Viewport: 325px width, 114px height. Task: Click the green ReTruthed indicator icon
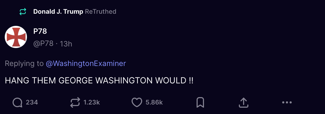[23, 12]
